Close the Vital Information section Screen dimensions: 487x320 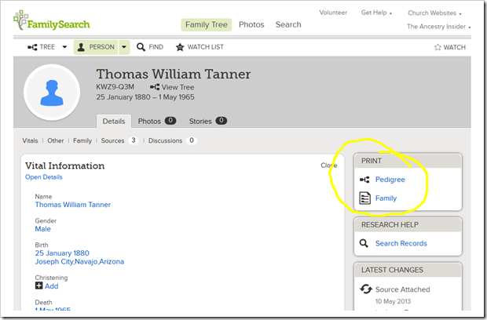click(329, 165)
